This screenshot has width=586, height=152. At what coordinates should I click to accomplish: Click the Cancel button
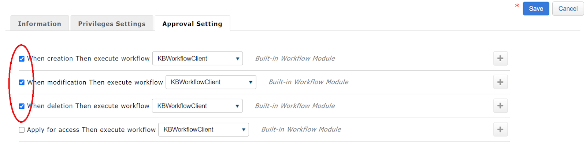pos(568,9)
